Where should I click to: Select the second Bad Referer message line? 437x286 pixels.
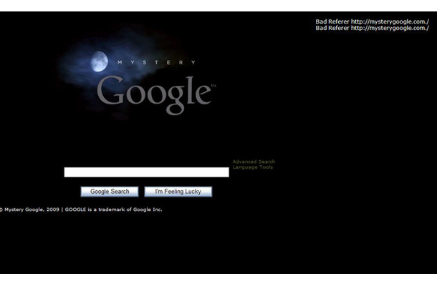click(373, 28)
